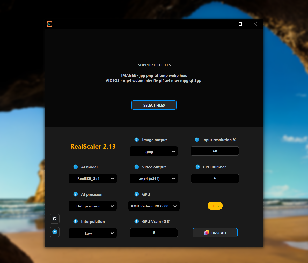The width and height of the screenshot is (308, 263).
Task: Click the help icon next to AI precision
Action: coord(75,194)
